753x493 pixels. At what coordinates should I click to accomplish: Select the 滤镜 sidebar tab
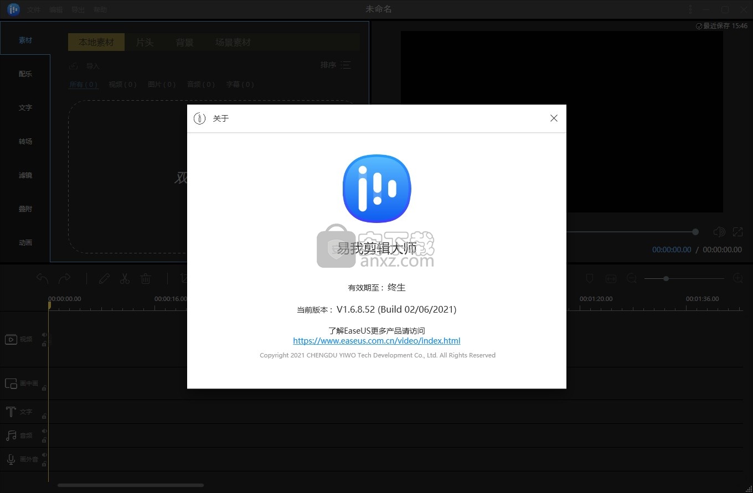[25, 175]
